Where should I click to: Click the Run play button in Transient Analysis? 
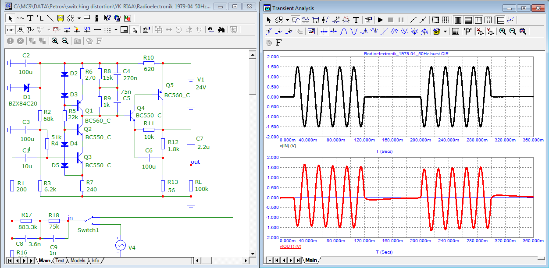click(380, 20)
